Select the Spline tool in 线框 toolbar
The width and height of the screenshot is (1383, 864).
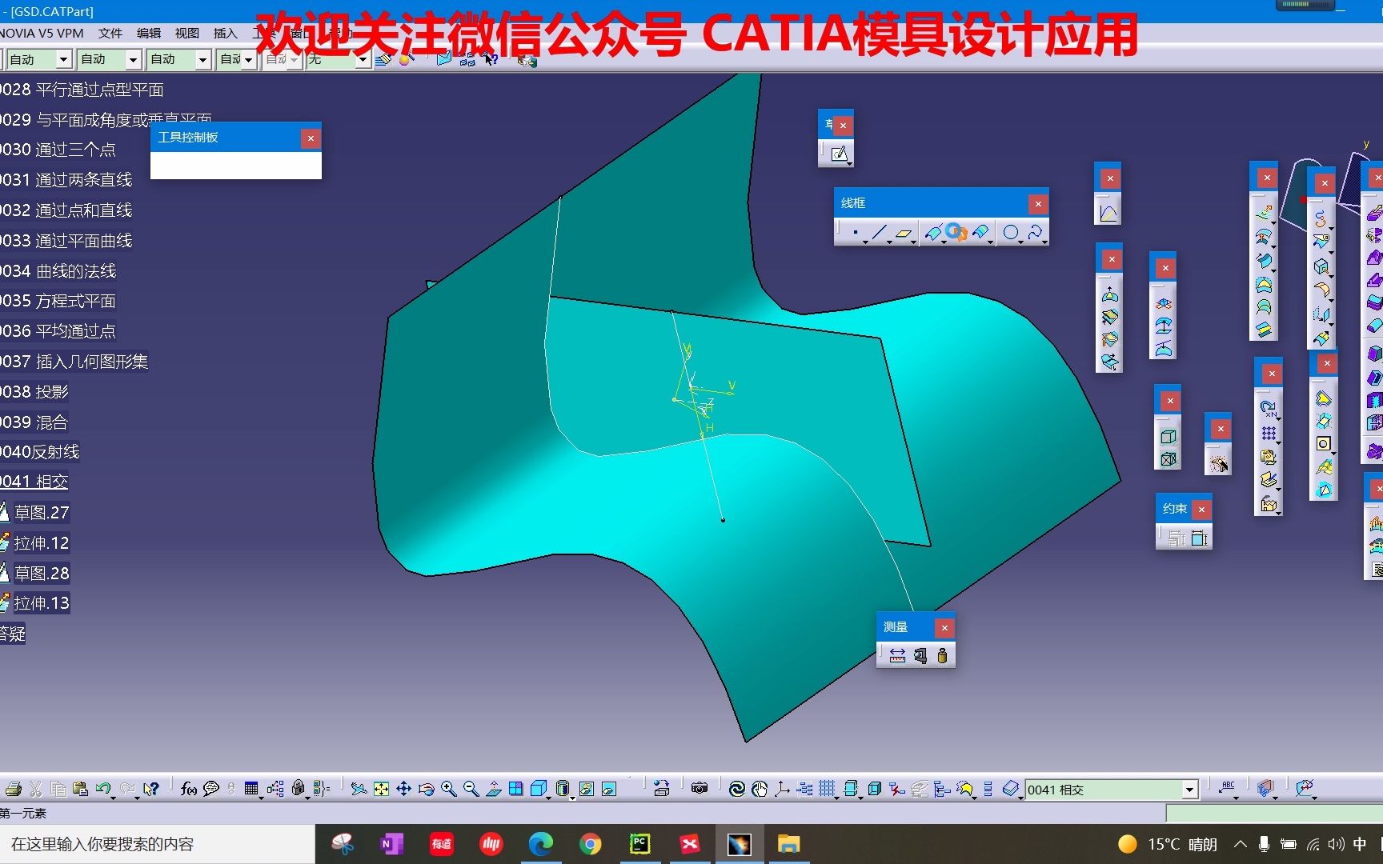click(1035, 233)
